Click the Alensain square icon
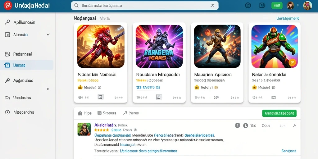Screen dimensions: 318x159 7,35
